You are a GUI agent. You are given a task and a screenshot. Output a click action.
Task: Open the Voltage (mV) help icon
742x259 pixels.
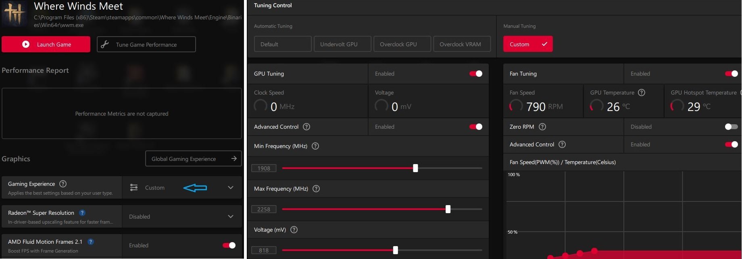(294, 230)
